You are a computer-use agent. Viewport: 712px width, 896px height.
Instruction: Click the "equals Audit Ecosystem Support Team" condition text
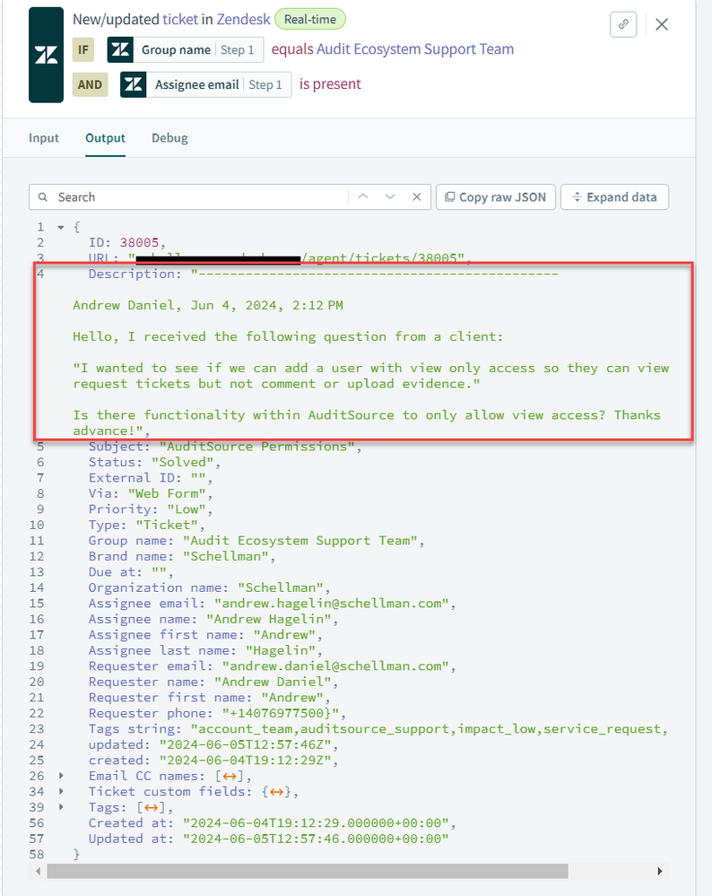[393, 49]
